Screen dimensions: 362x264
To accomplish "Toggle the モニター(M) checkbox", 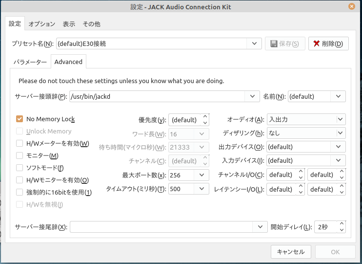I will (20, 155).
